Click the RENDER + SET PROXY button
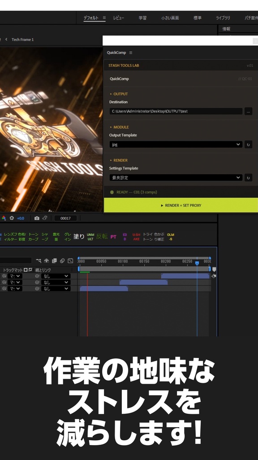The width and height of the screenshot is (258, 460). (x=181, y=205)
